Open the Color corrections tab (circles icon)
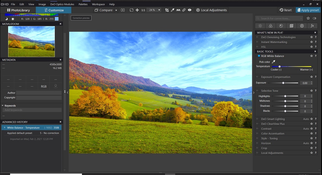Viewport: 322px width, 175px height. (270, 25)
